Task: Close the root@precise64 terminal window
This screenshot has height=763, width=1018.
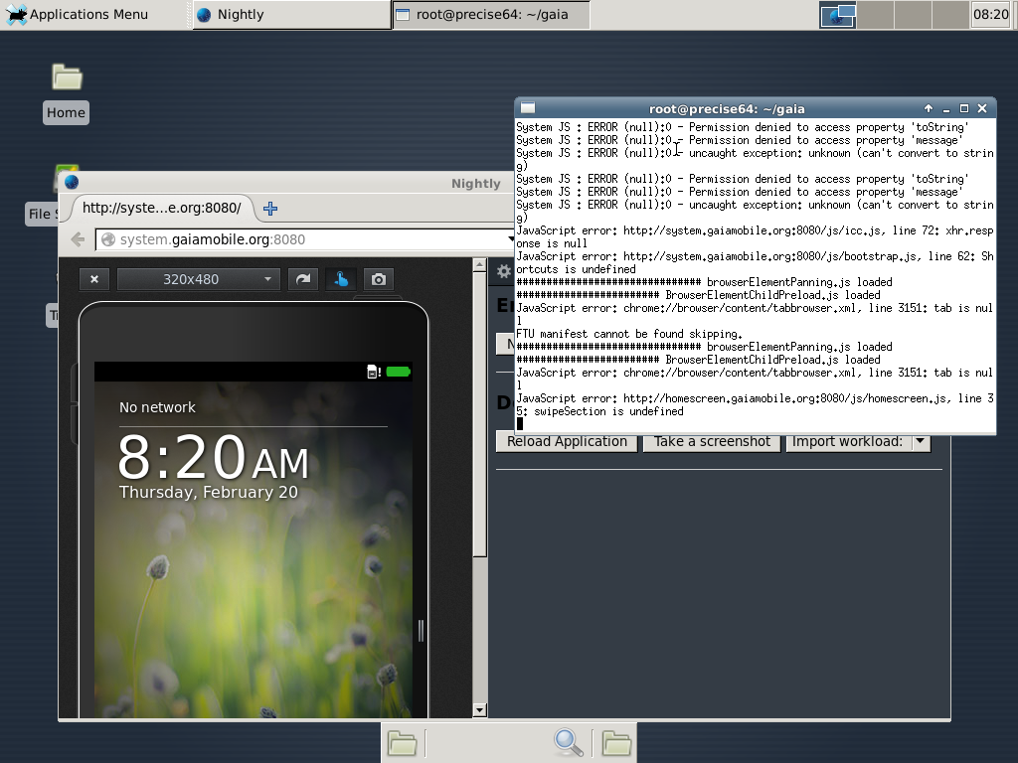Action: pyautogui.click(x=982, y=108)
